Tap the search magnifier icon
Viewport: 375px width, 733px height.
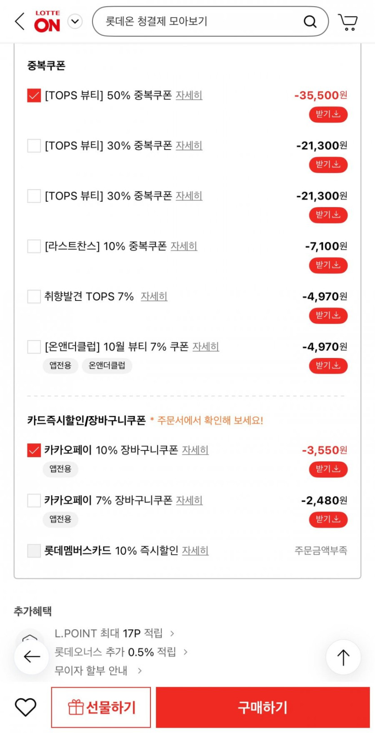coord(310,22)
